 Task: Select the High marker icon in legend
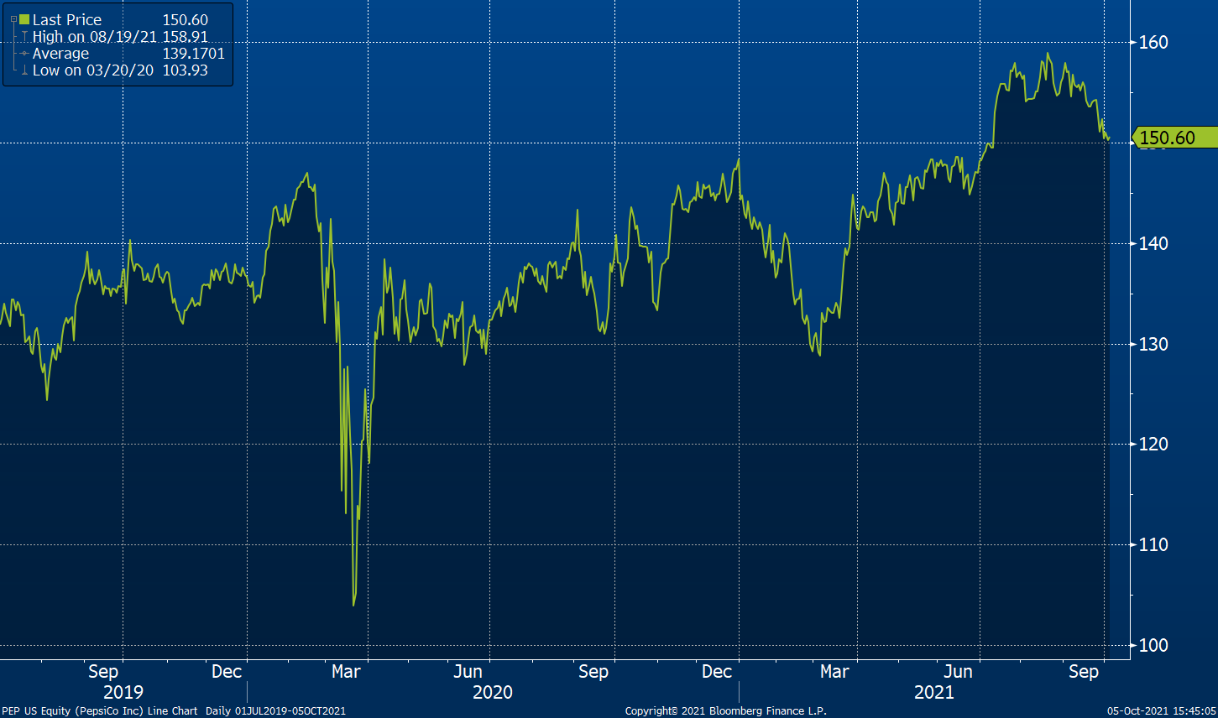(24, 37)
